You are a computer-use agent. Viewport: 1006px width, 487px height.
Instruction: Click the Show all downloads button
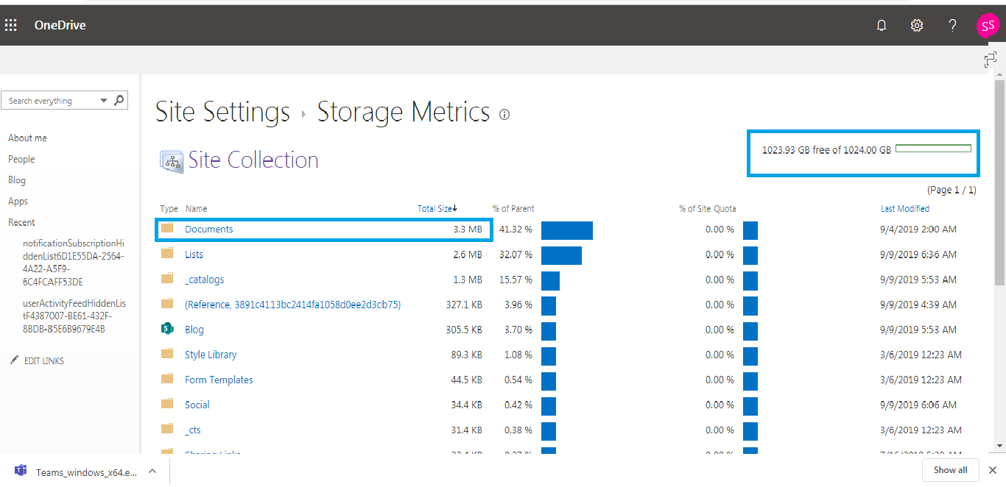[x=950, y=470]
